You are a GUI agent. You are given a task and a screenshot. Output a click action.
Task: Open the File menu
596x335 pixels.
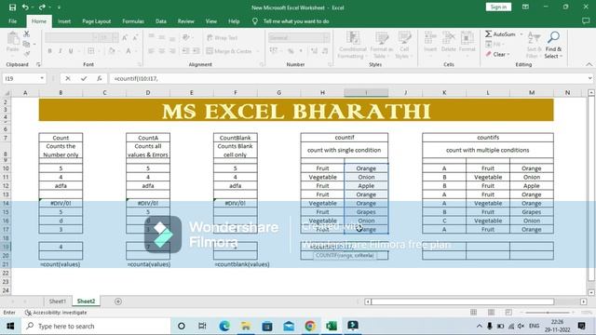click(12, 21)
